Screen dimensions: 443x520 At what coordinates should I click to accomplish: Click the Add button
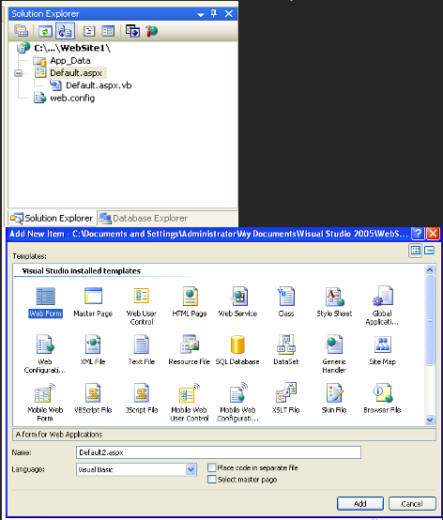click(360, 503)
